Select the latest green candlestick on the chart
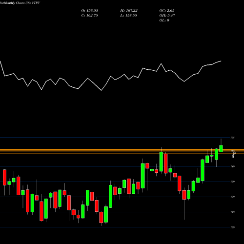The width and height of the screenshot is (244, 244). pos(221,148)
